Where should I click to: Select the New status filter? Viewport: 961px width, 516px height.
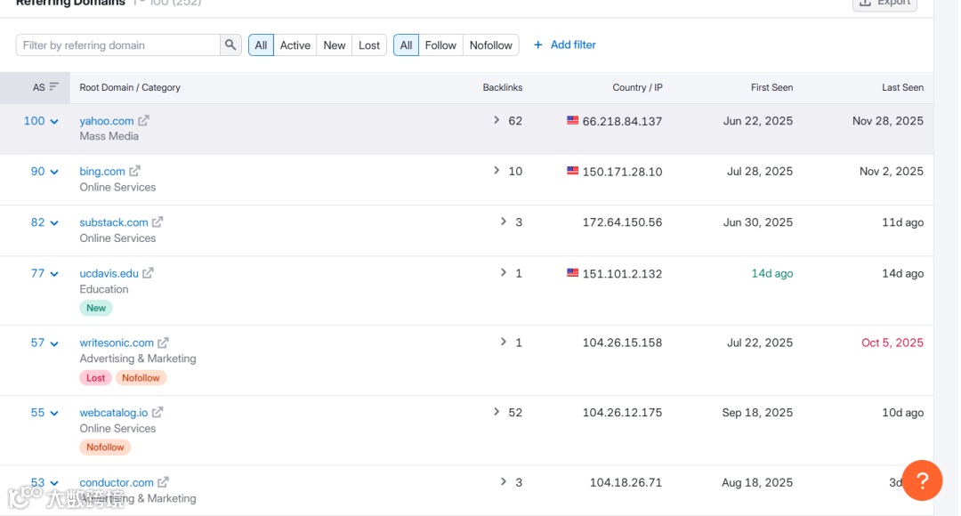pos(335,45)
